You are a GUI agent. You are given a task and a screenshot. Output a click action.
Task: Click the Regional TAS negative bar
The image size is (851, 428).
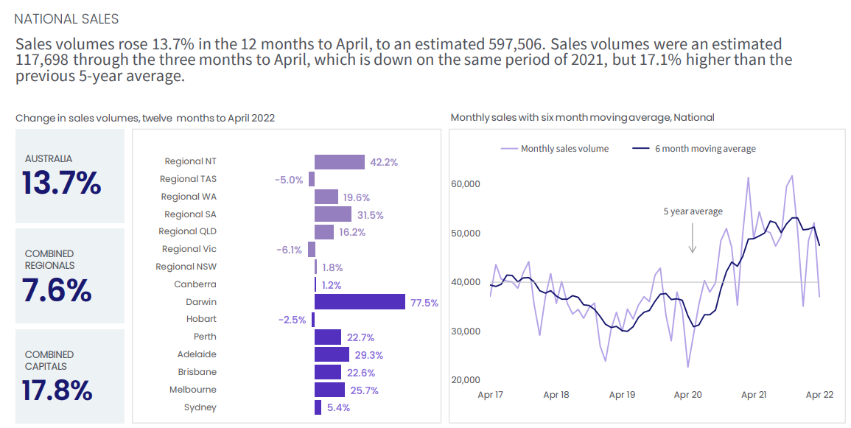coord(312,179)
